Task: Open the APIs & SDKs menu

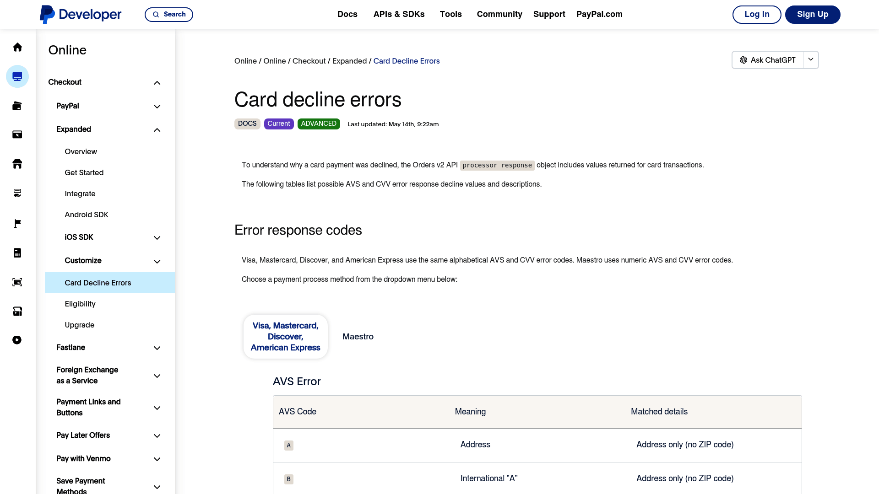Action: (x=399, y=14)
